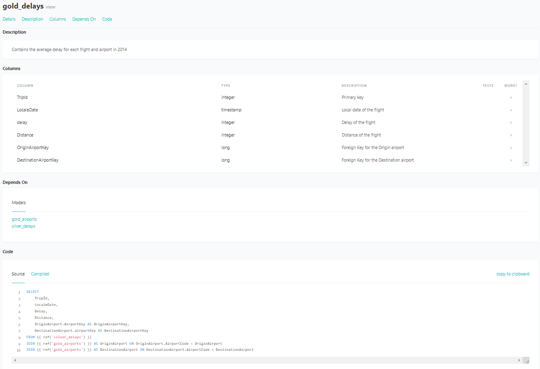Switch to the Compiled code view
540x369 pixels.
40,274
